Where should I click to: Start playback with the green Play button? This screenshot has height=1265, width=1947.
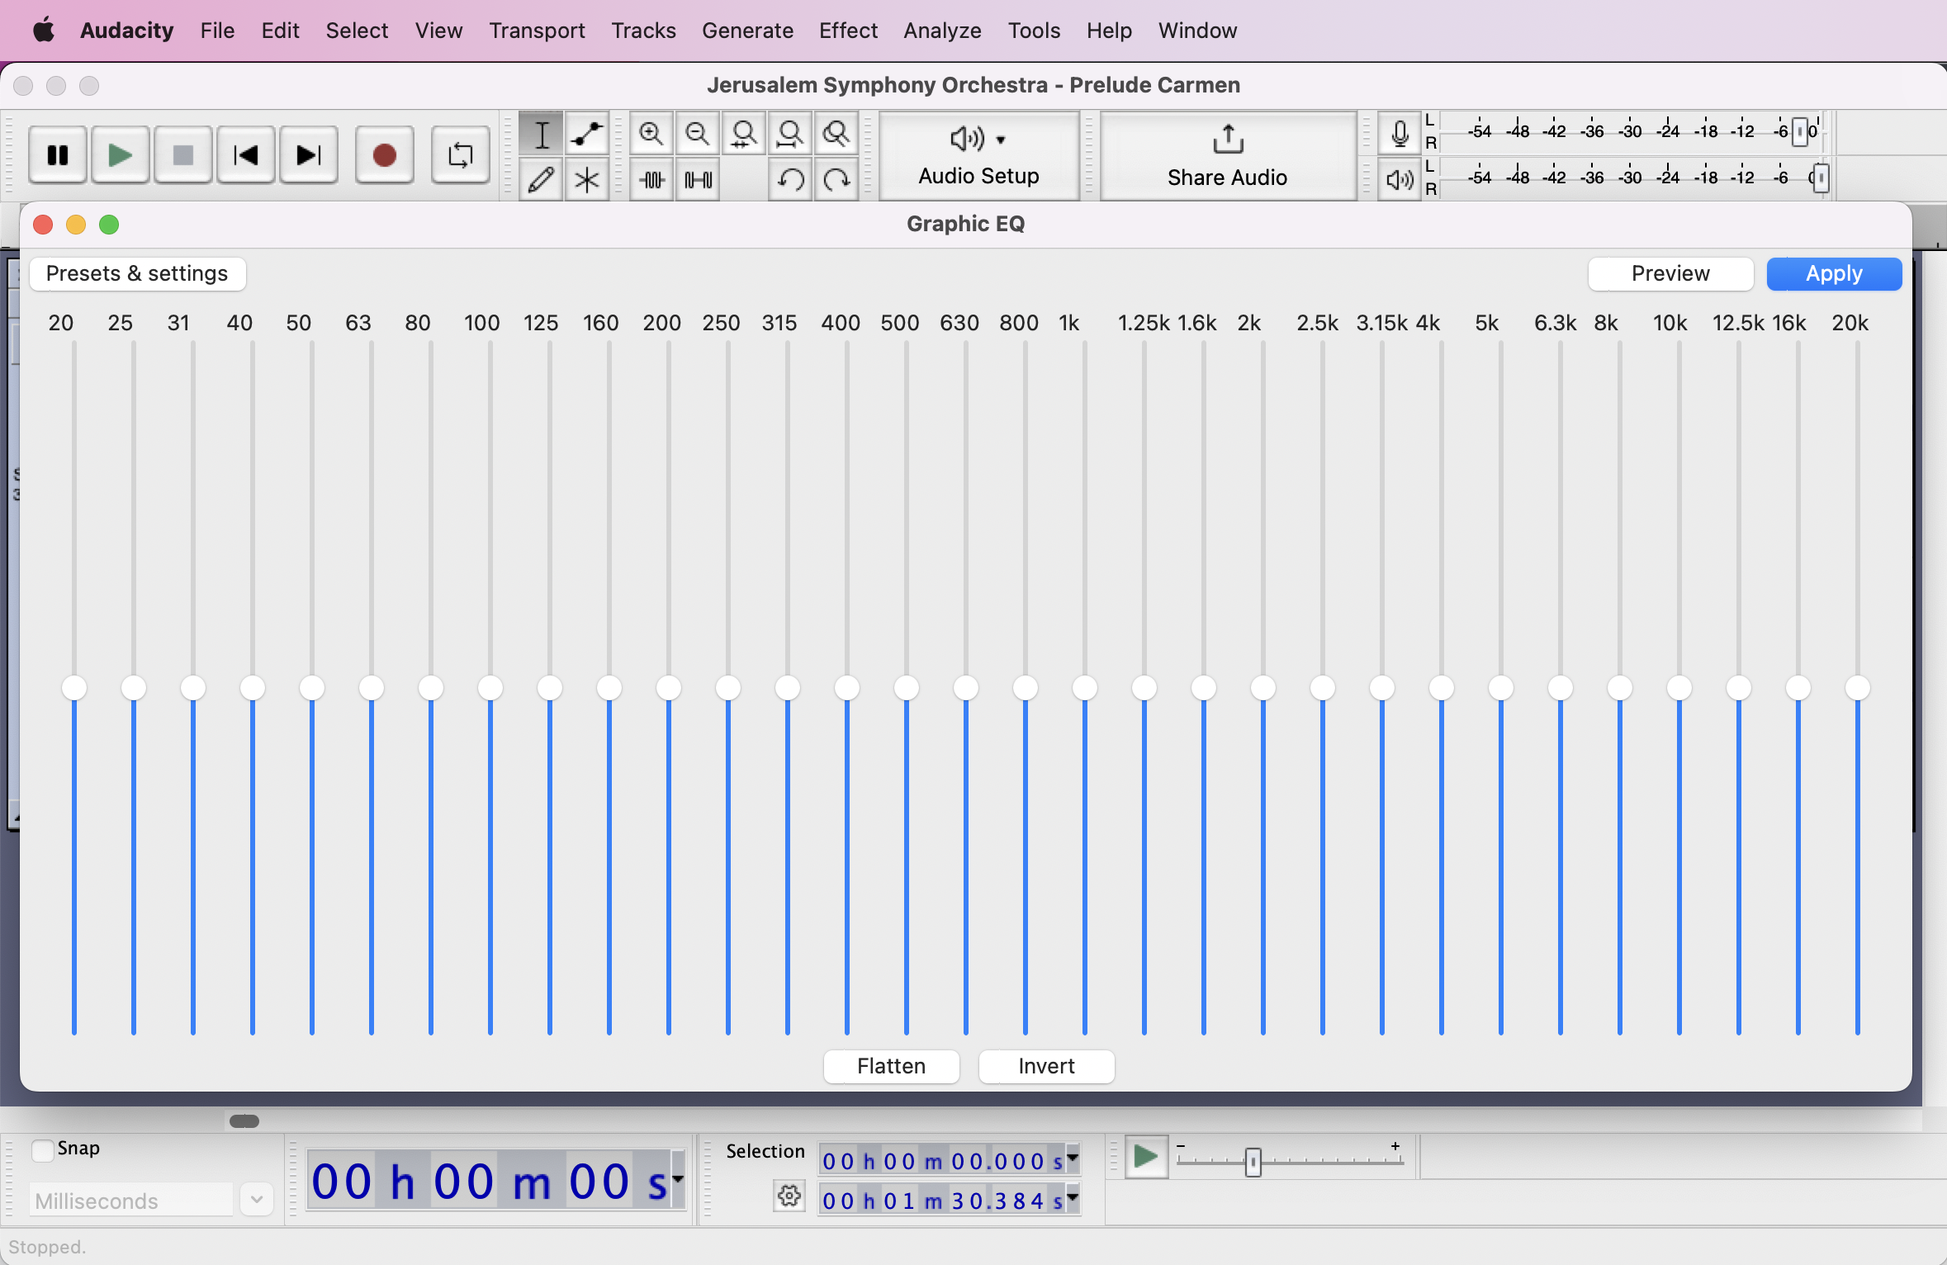pos(121,155)
